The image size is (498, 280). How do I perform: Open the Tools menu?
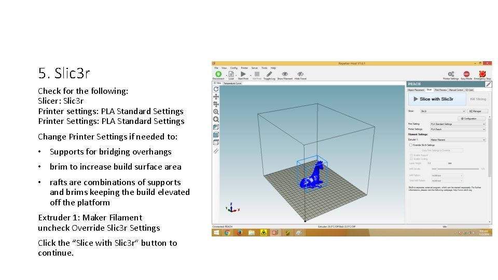coord(264,68)
